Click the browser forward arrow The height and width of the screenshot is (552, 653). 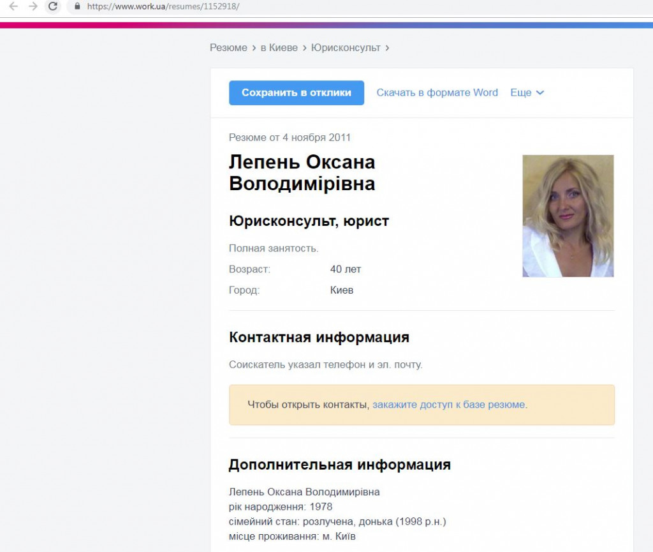click(x=33, y=6)
